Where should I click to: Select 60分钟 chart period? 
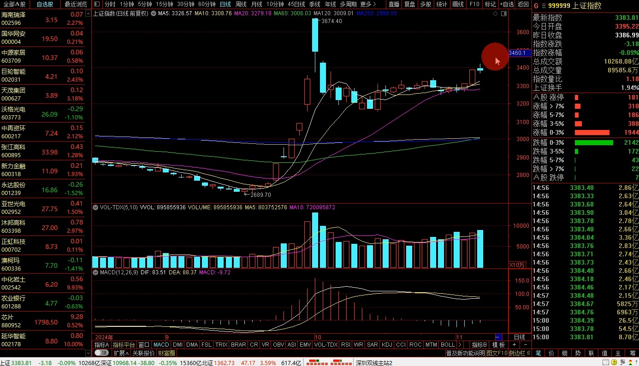point(207,4)
